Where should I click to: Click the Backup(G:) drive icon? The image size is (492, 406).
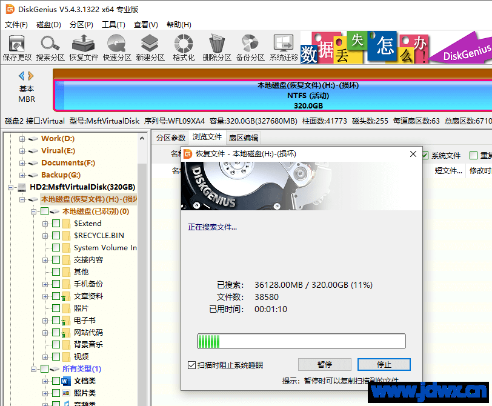pos(33,175)
